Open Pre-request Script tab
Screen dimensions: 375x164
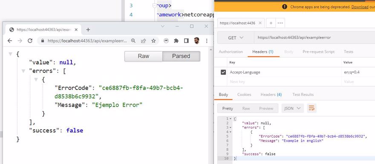pos(319,52)
